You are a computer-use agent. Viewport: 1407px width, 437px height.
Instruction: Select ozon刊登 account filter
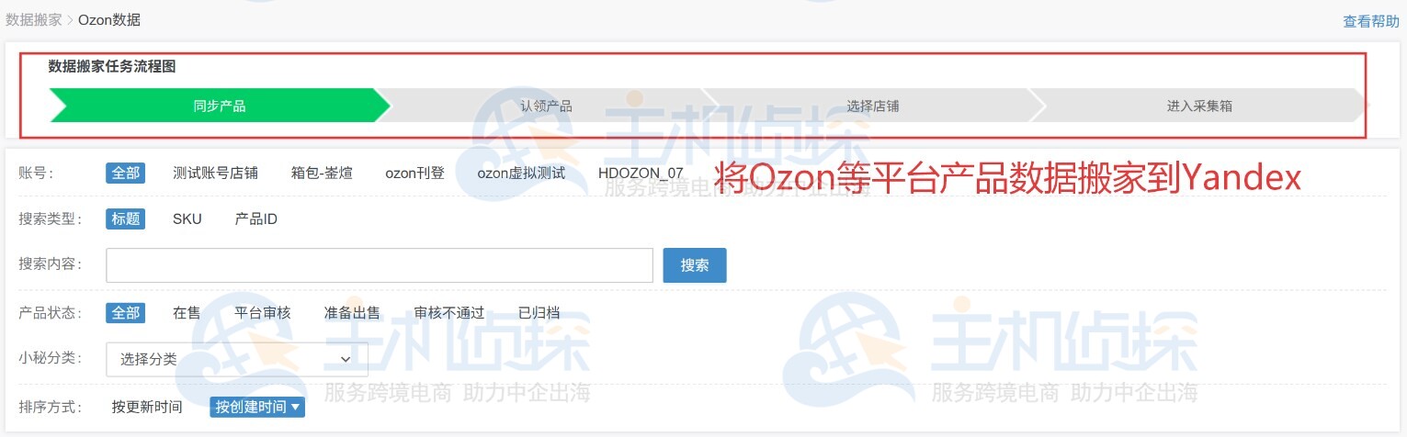(x=414, y=173)
